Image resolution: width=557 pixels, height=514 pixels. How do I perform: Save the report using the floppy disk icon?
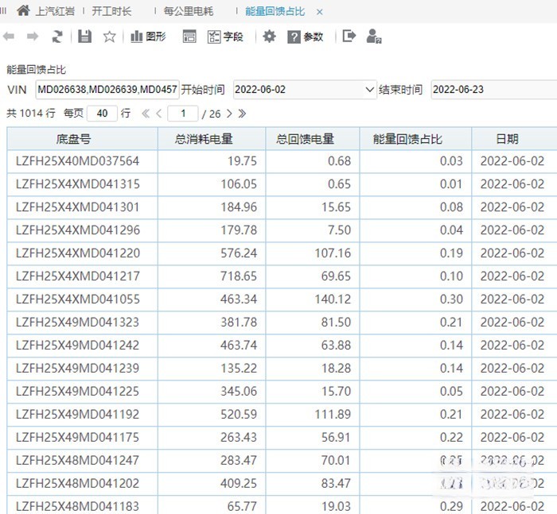(x=85, y=37)
